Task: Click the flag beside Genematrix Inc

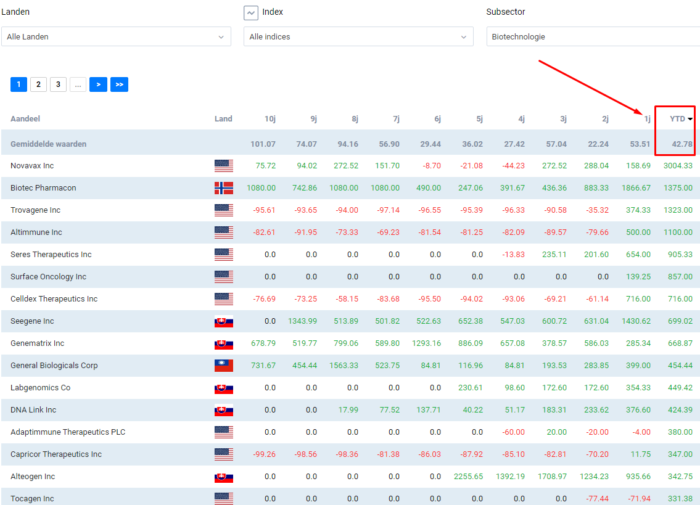Action: pos(224,343)
